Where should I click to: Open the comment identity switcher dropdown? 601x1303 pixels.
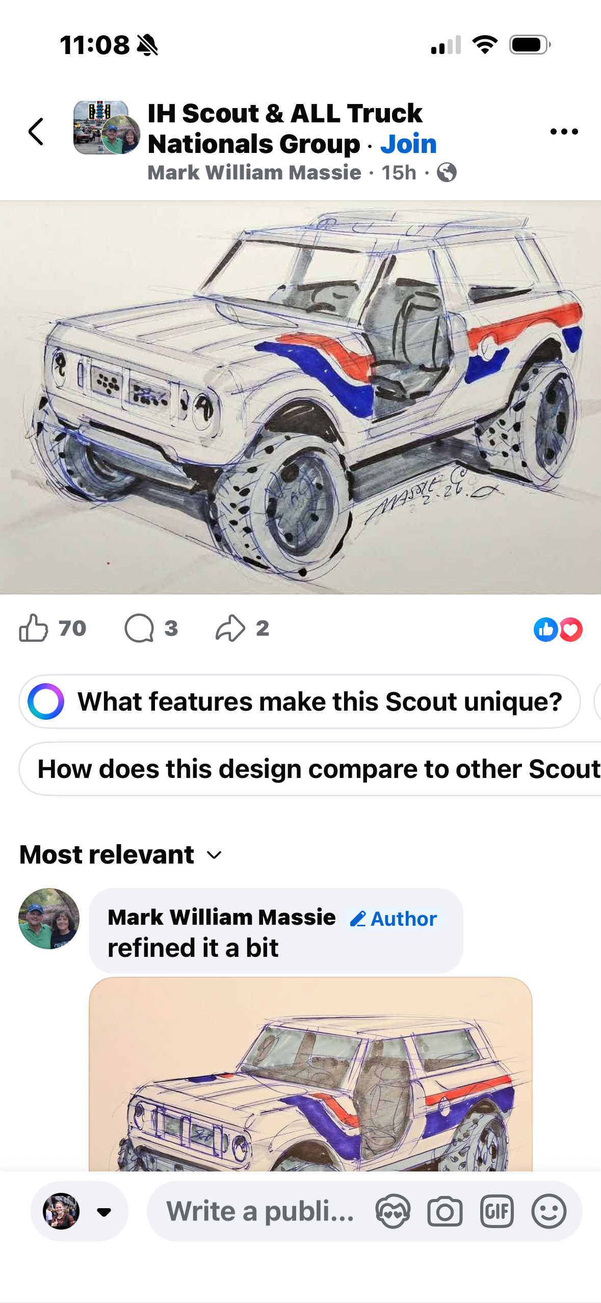click(x=80, y=1211)
